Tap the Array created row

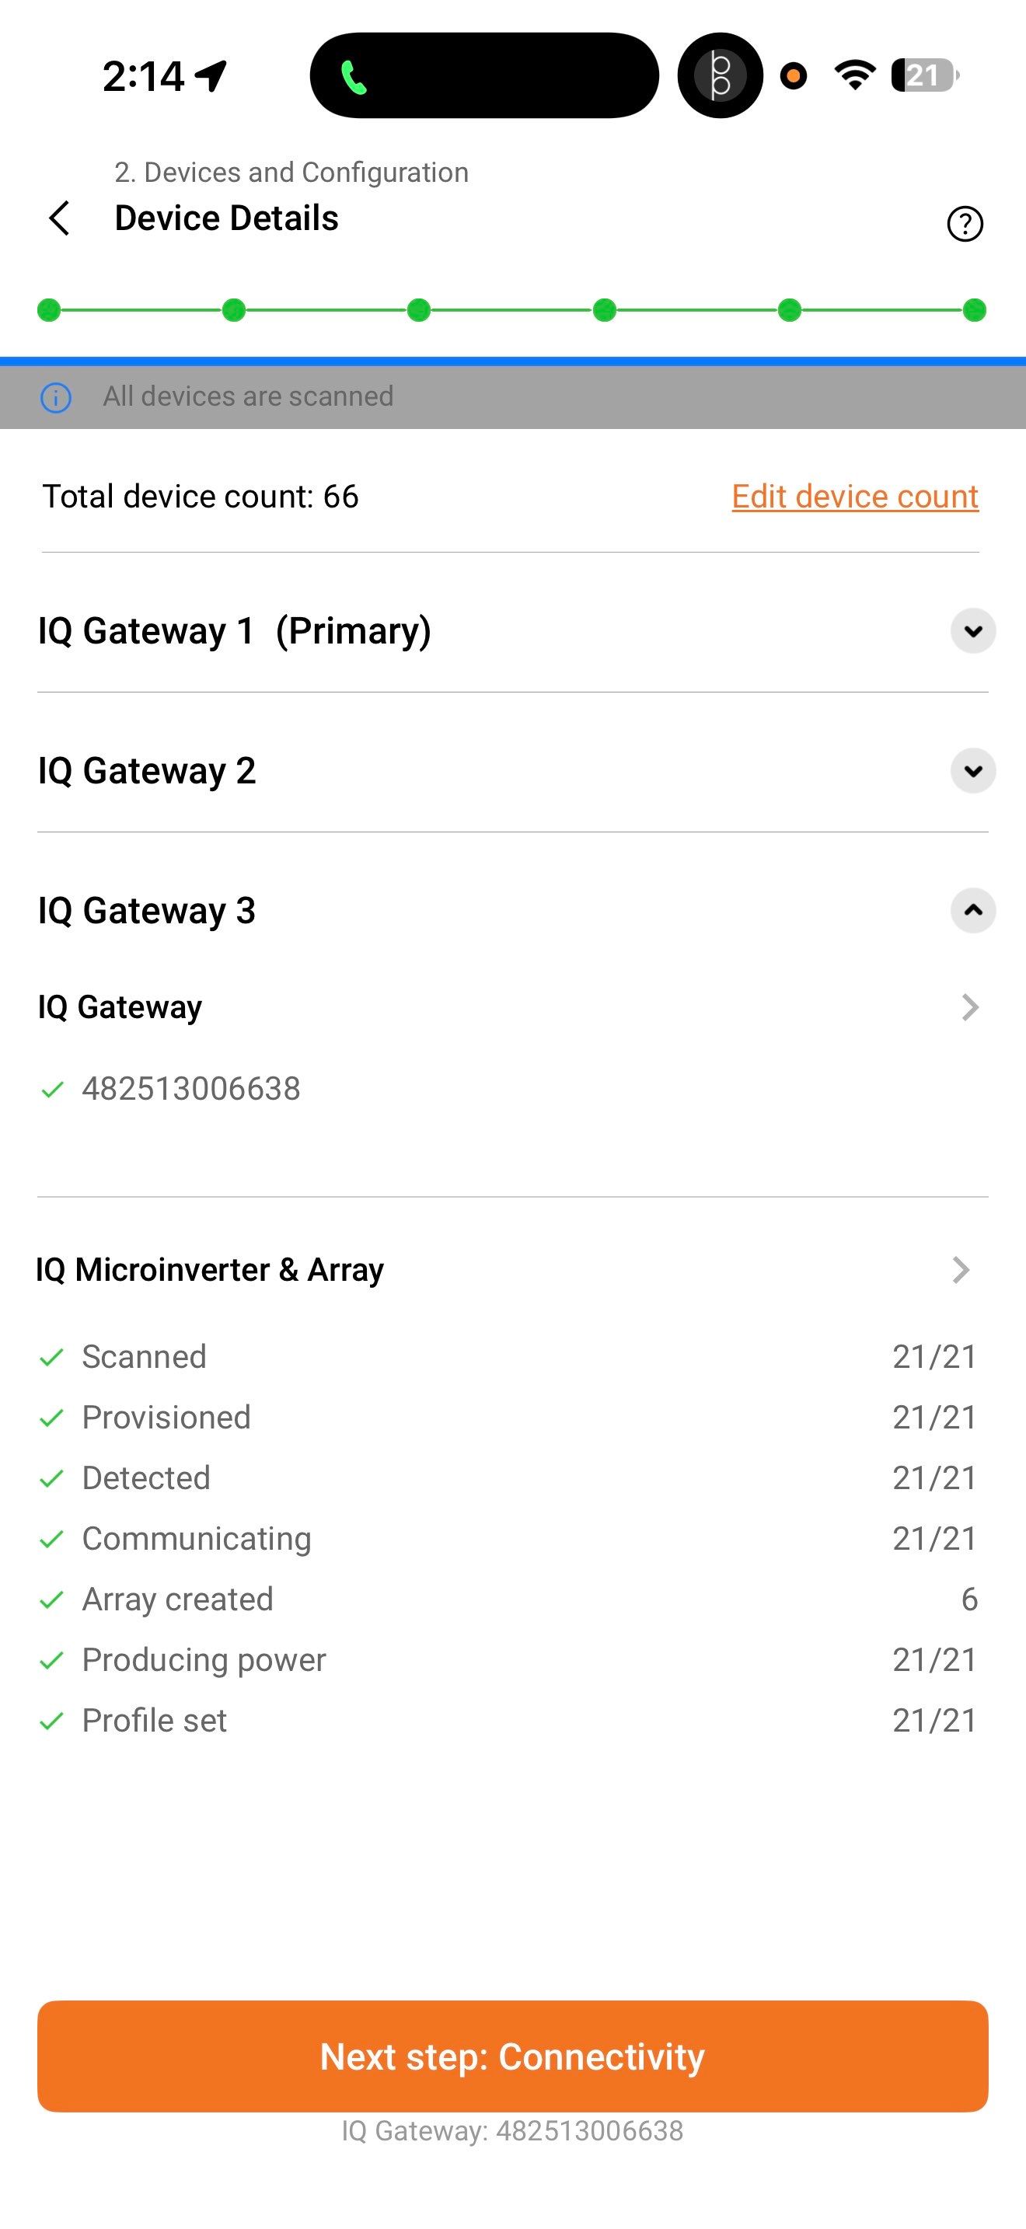(x=511, y=1599)
